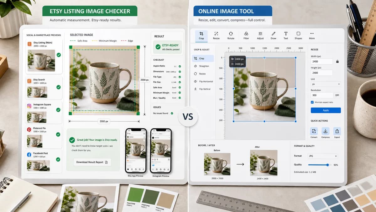Click the Resolution input field

coord(322,95)
